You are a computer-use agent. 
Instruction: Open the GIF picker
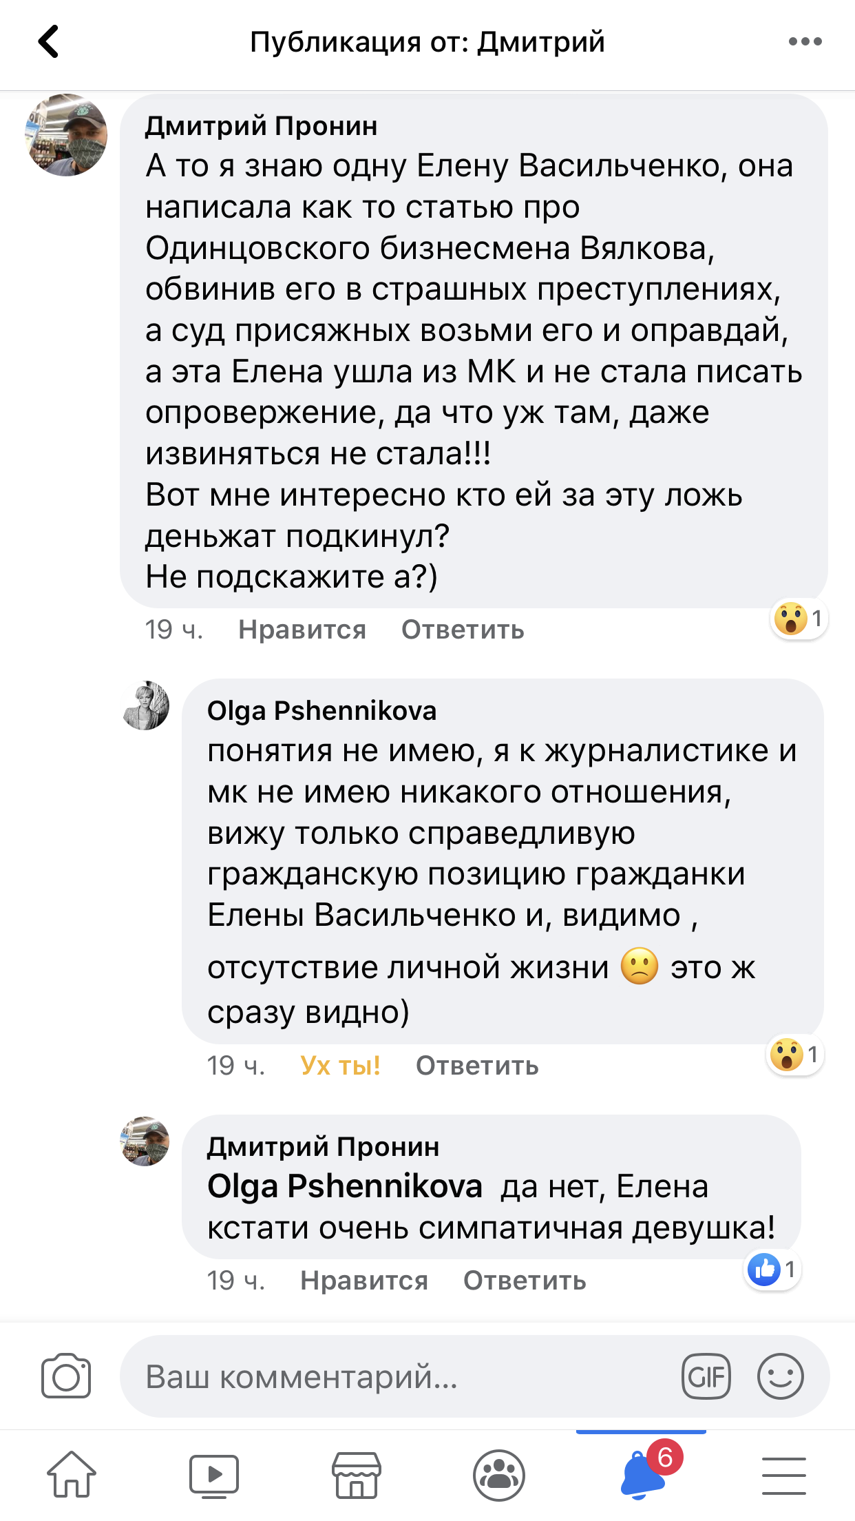(x=706, y=1376)
